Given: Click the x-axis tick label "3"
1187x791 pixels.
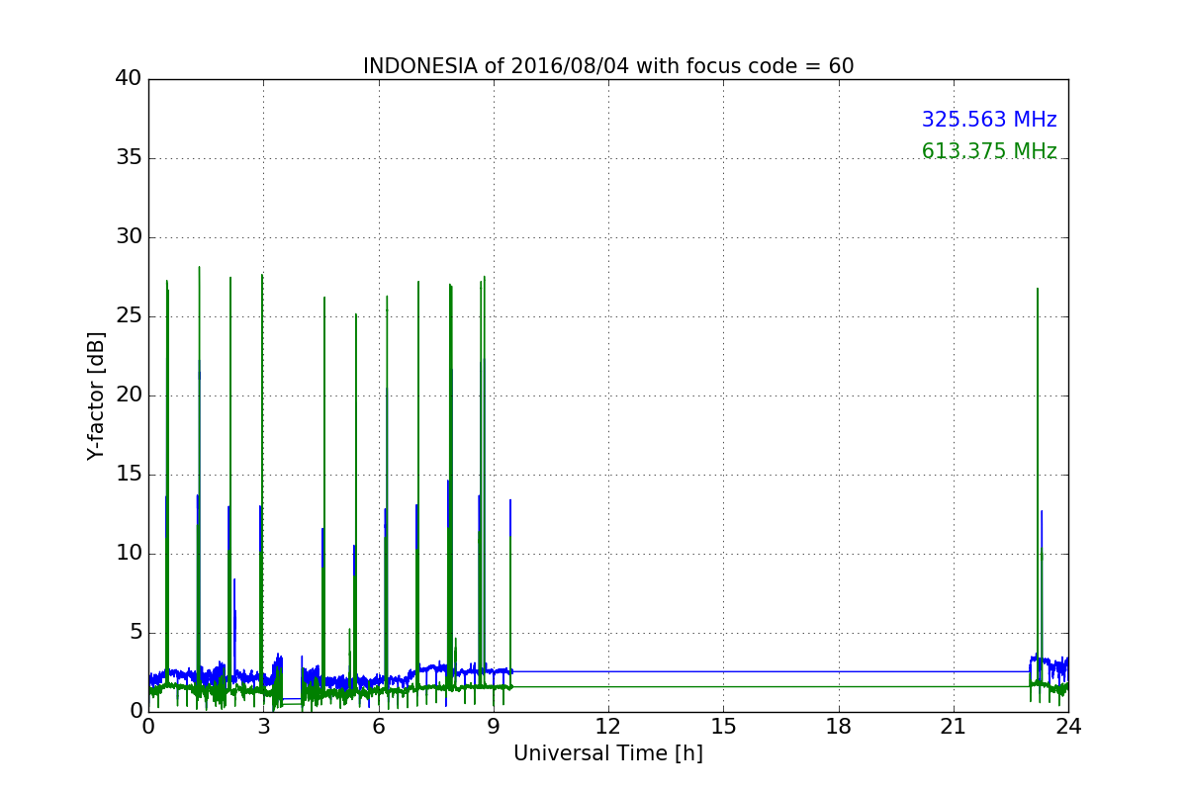Looking at the screenshot, I should [x=263, y=727].
